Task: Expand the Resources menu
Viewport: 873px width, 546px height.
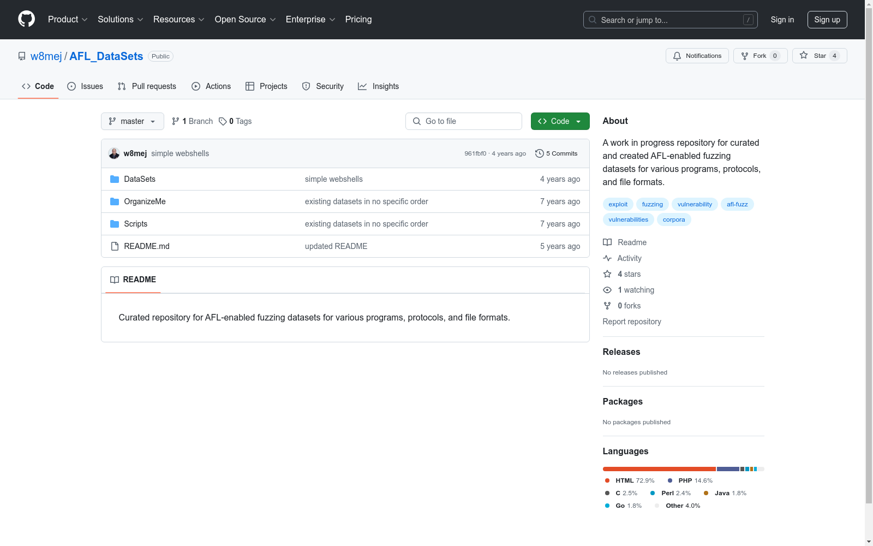Action: click(x=179, y=19)
